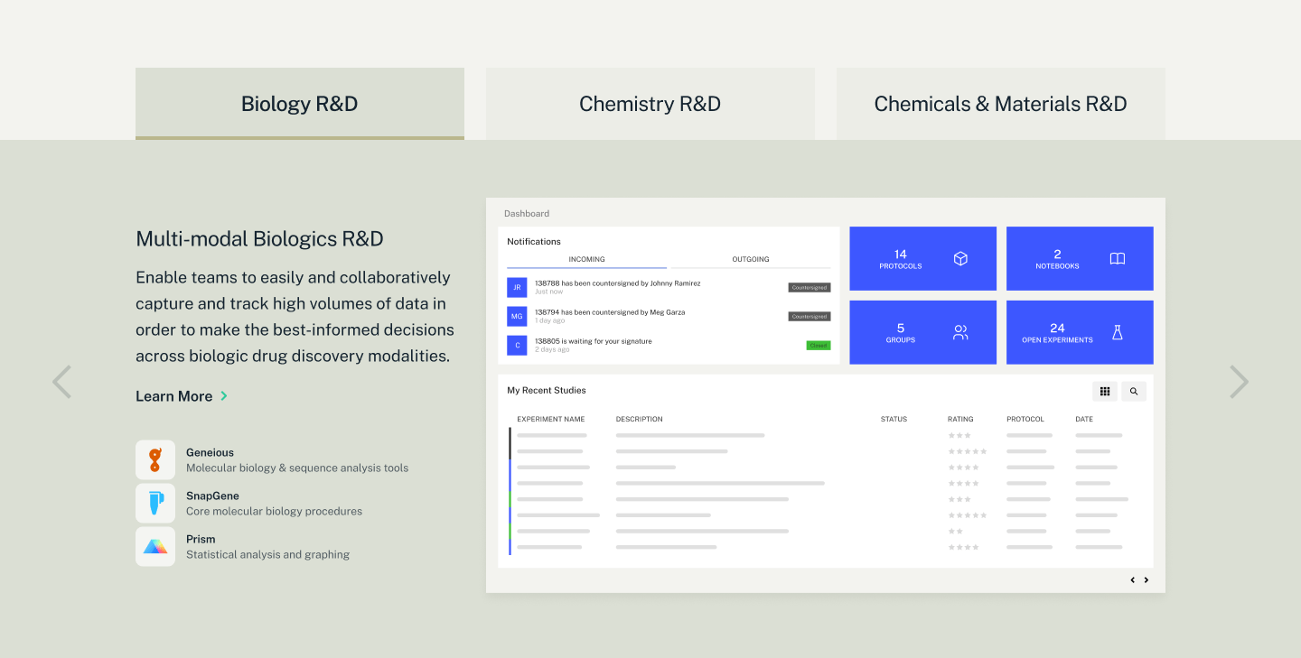The width and height of the screenshot is (1301, 658).
Task: Click the star rating in first study row
Action: coord(959,436)
